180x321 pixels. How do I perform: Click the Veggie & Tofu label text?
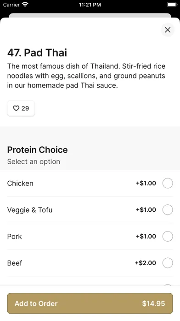click(x=30, y=210)
